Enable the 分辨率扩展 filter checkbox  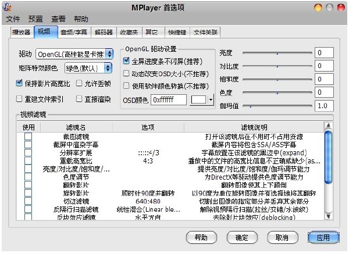coord(29,152)
